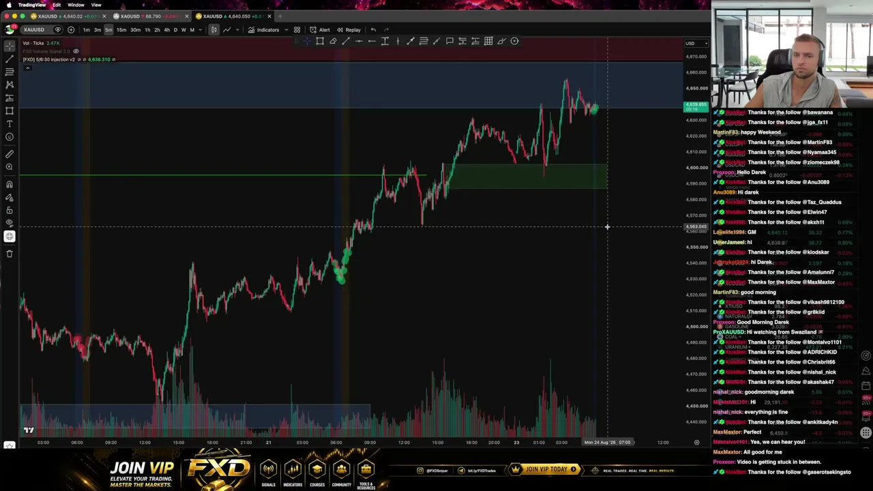Toggle hide all drawings eye icon
Screen dimensions: 873x491
click(10, 223)
